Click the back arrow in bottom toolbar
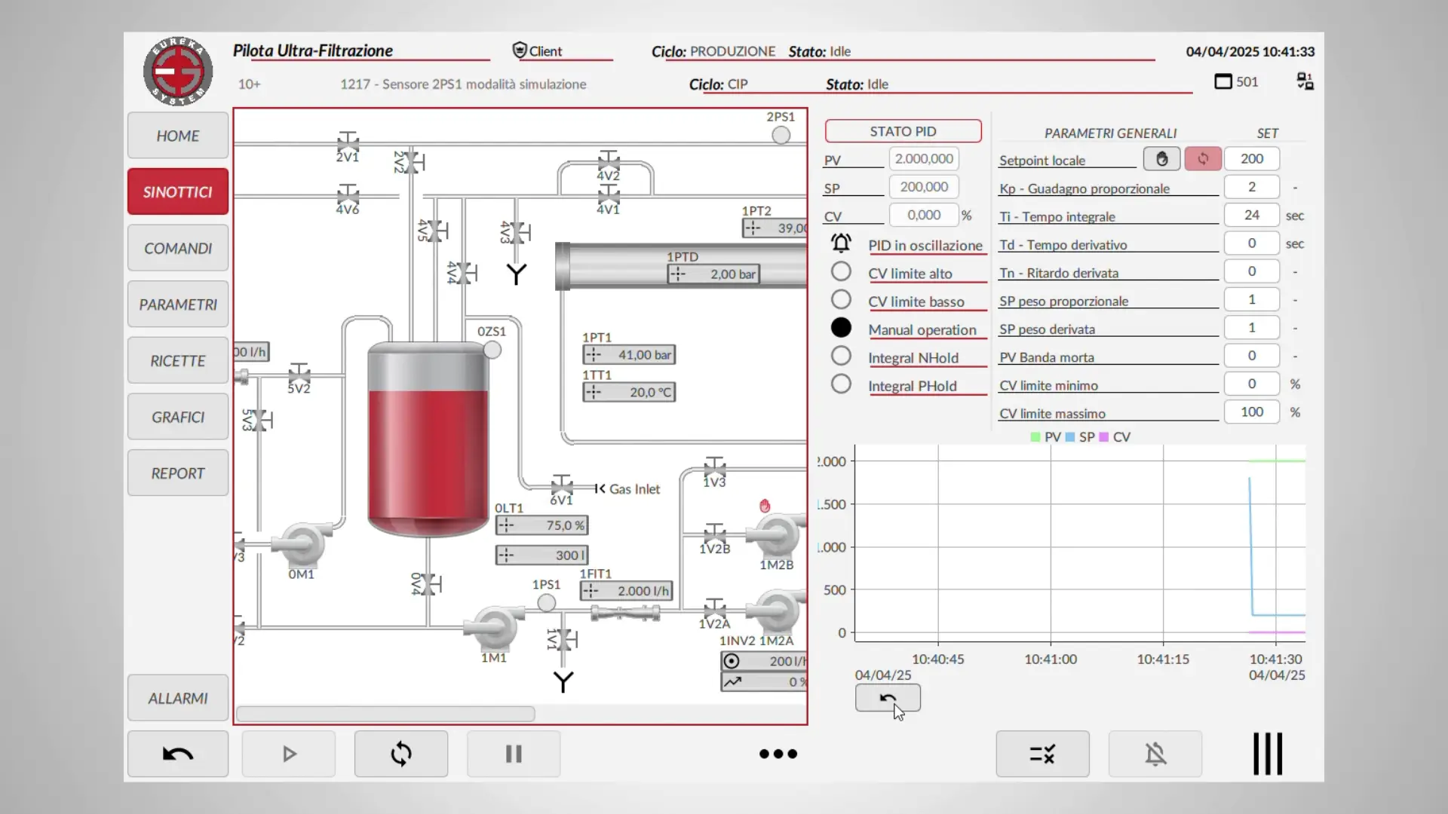 pos(178,754)
